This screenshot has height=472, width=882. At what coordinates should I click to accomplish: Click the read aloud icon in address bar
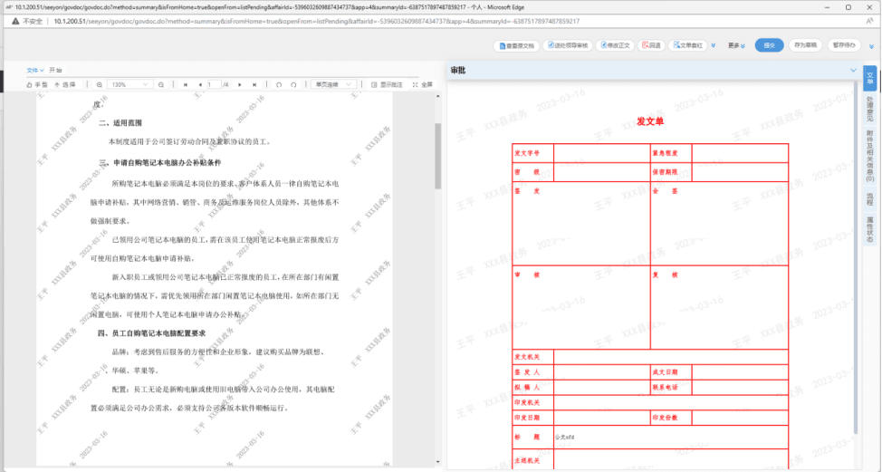[x=869, y=22]
